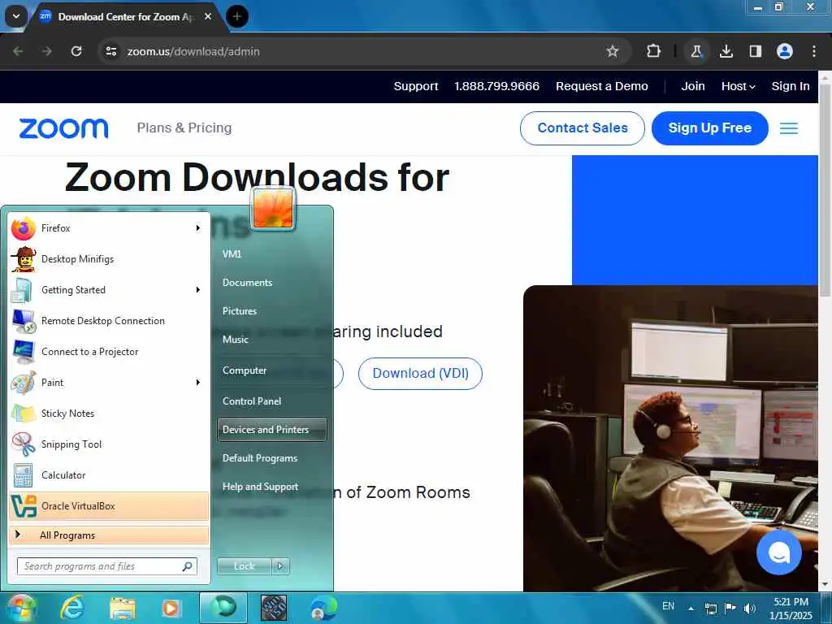The height and width of the screenshot is (624, 832).
Task: Launch Connect to a Projector
Action: pos(109,351)
